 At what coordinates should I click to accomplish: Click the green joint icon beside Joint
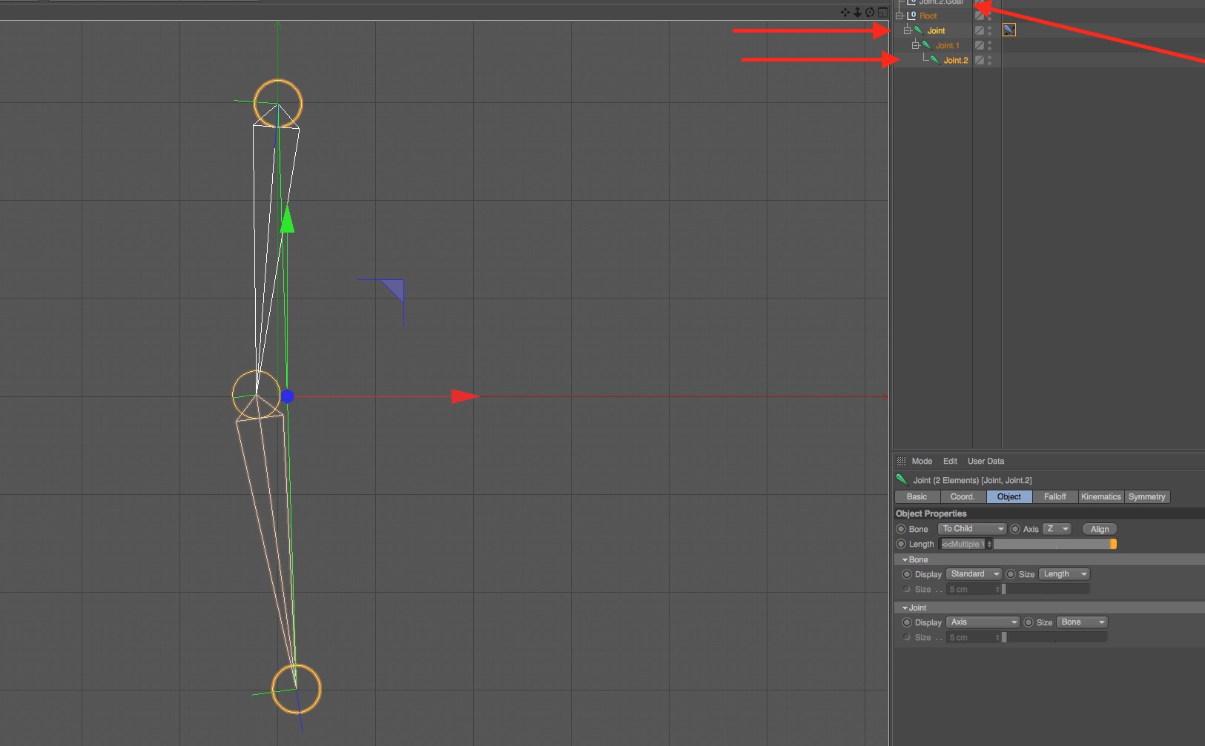pyautogui.click(x=918, y=30)
